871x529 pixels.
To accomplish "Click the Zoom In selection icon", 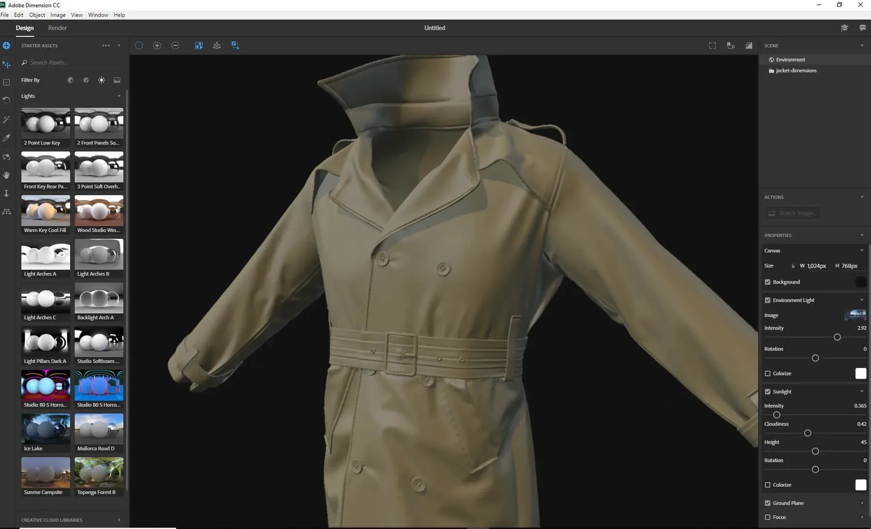I will click(x=157, y=45).
